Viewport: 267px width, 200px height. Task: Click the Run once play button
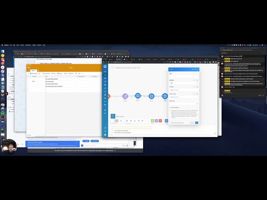(x=113, y=116)
